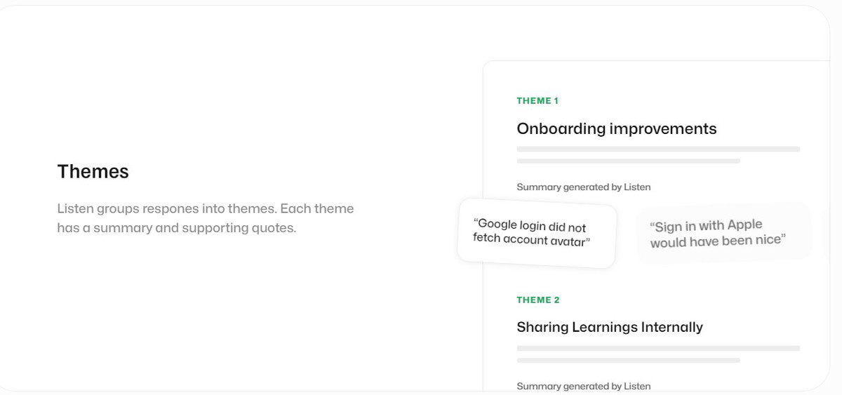Click the long placeholder bar under Sharing Learnings Internally

[x=658, y=348]
